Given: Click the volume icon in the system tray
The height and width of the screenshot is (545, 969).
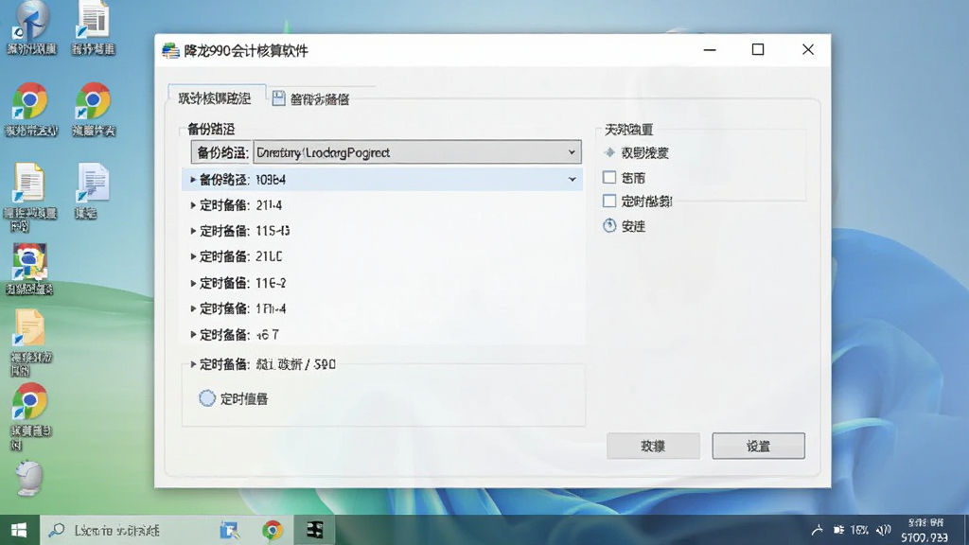Looking at the screenshot, I should coord(883,530).
